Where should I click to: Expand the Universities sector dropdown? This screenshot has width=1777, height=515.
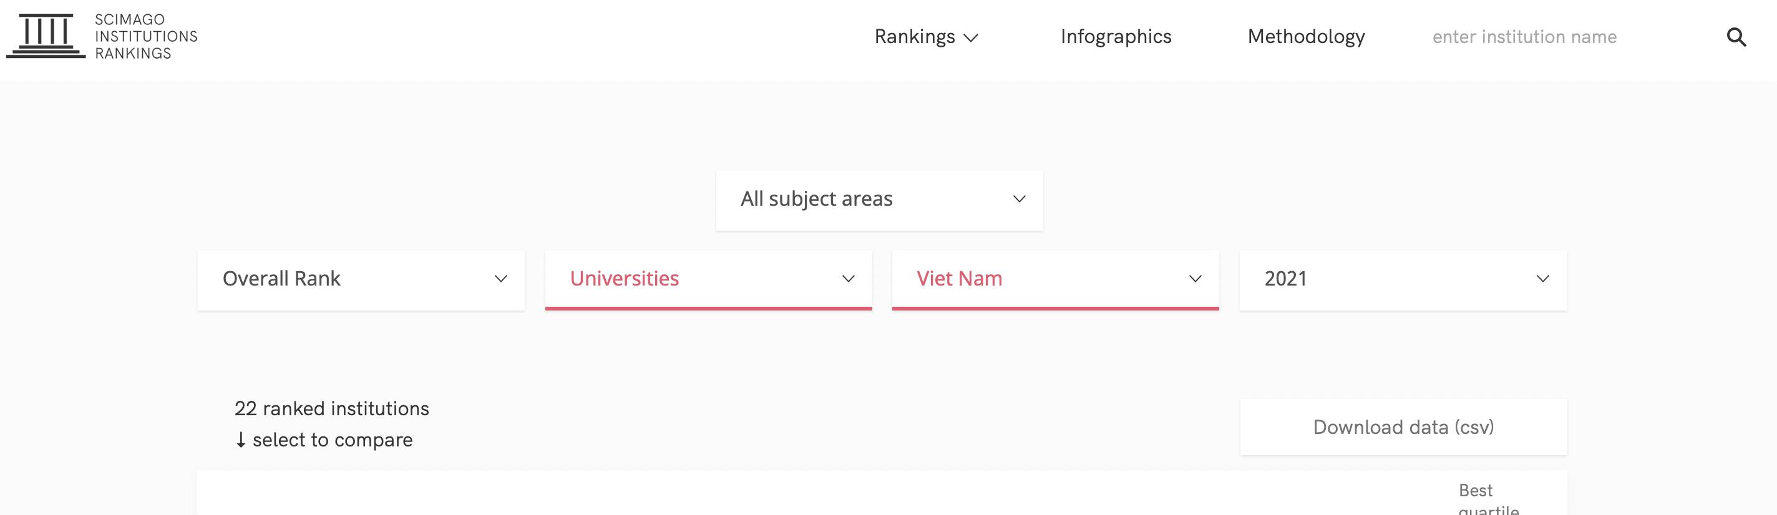point(708,281)
